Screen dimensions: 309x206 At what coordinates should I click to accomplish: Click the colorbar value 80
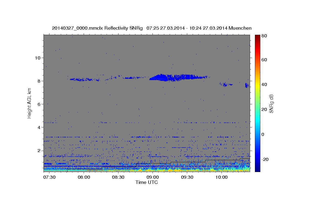[264, 36]
